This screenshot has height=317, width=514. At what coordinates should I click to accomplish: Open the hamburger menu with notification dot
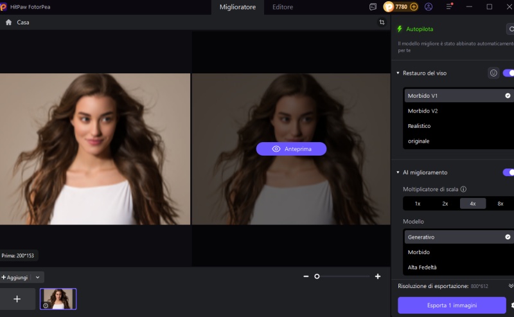click(449, 7)
